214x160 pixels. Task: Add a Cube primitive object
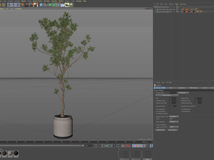tap(41, 5)
